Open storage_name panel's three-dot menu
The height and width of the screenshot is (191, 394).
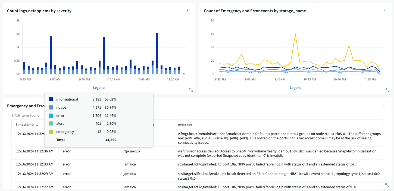click(384, 10)
